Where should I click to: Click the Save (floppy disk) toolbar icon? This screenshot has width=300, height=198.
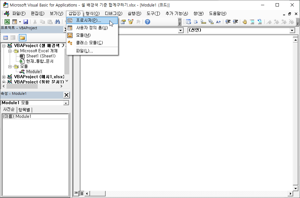click(x=26, y=22)
